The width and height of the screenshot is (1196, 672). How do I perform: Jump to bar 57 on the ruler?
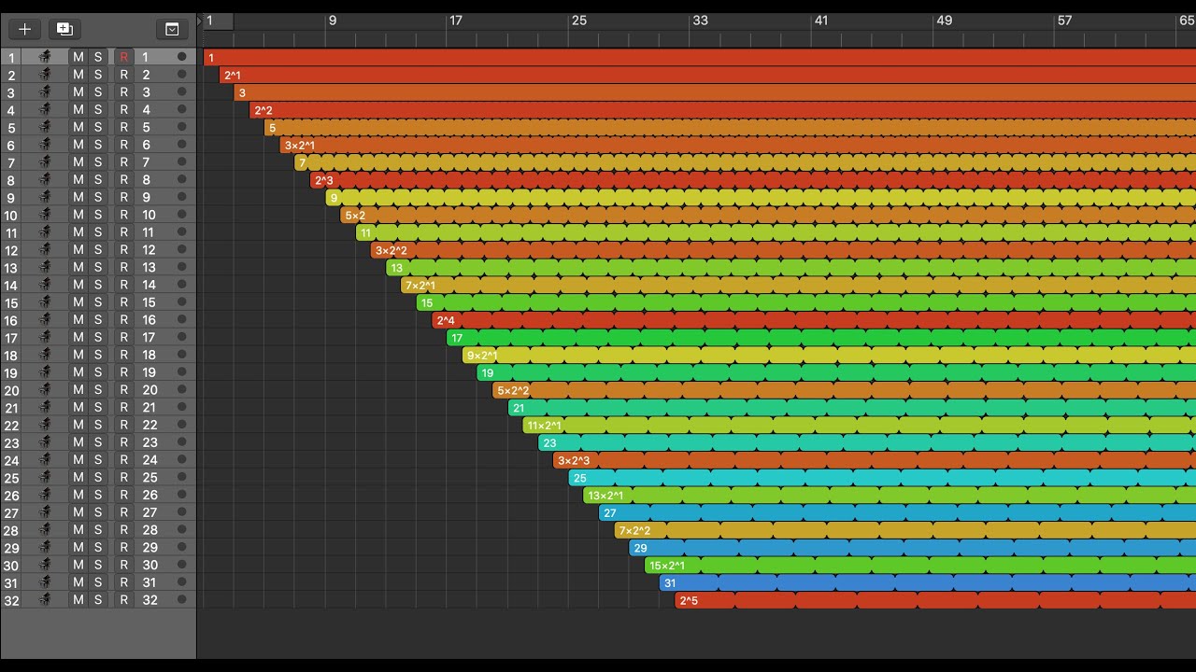[1064, 21]
